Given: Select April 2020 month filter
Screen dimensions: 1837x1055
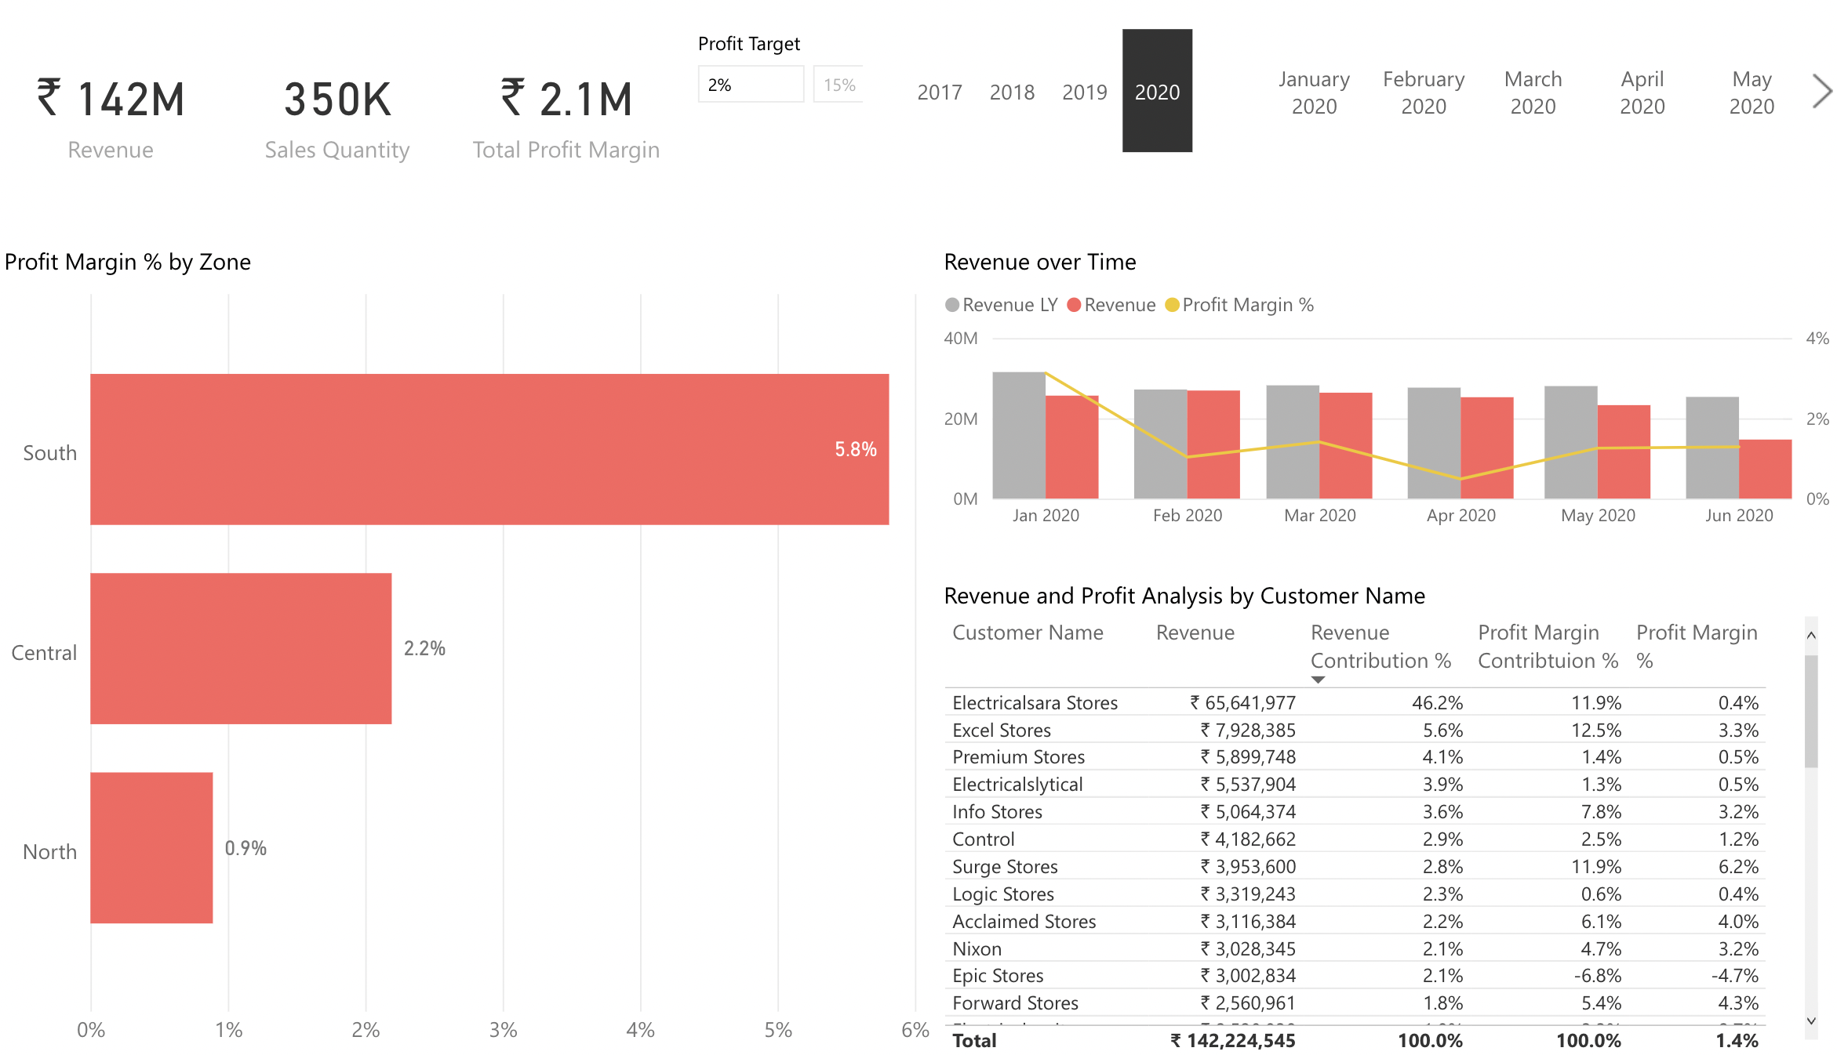Looking at the screenshot, I should pyautogui.click(x=1642, y=92).
